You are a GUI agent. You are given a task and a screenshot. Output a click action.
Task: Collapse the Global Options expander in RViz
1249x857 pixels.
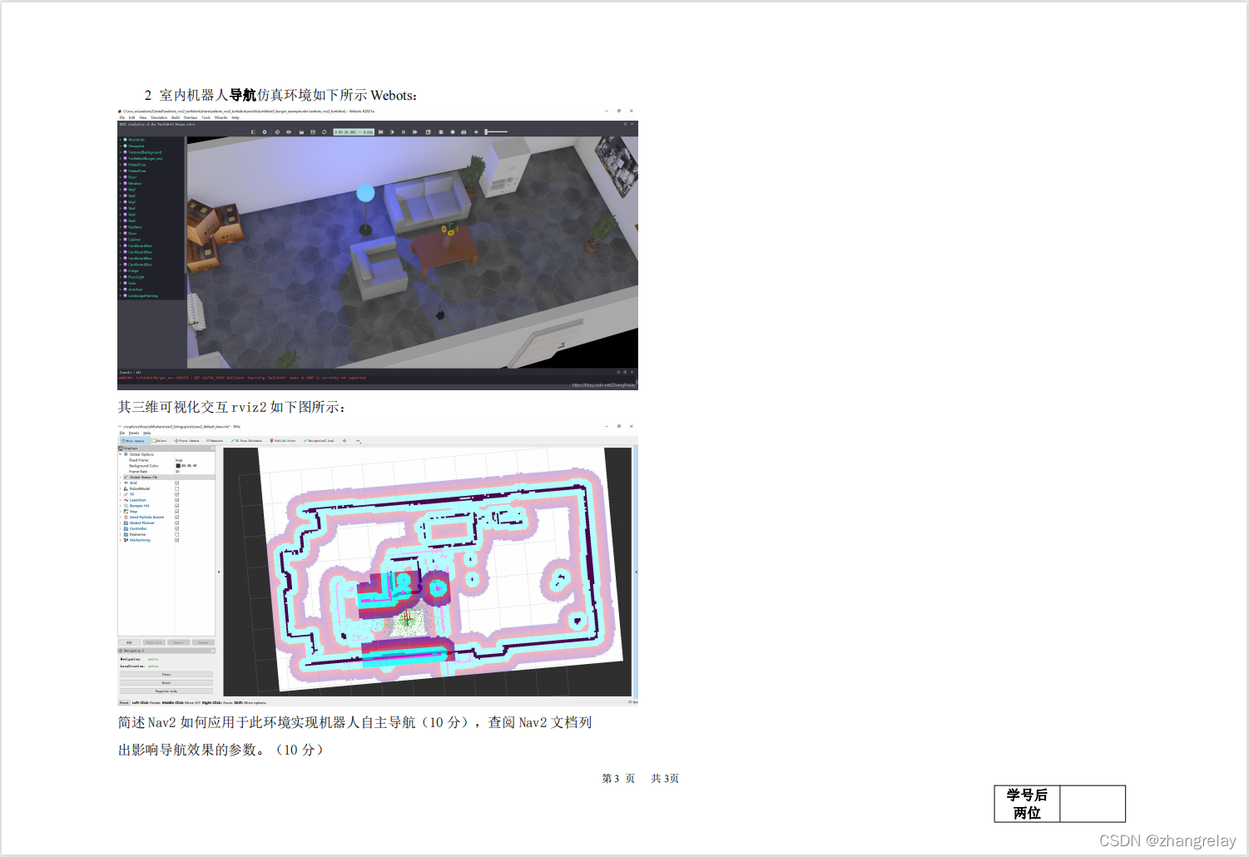[120, 454]
